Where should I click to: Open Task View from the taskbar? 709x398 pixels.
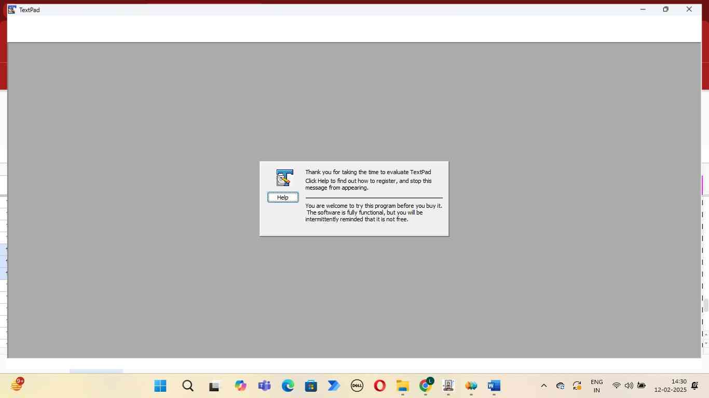pyautogui.click(x=214, y=386)
